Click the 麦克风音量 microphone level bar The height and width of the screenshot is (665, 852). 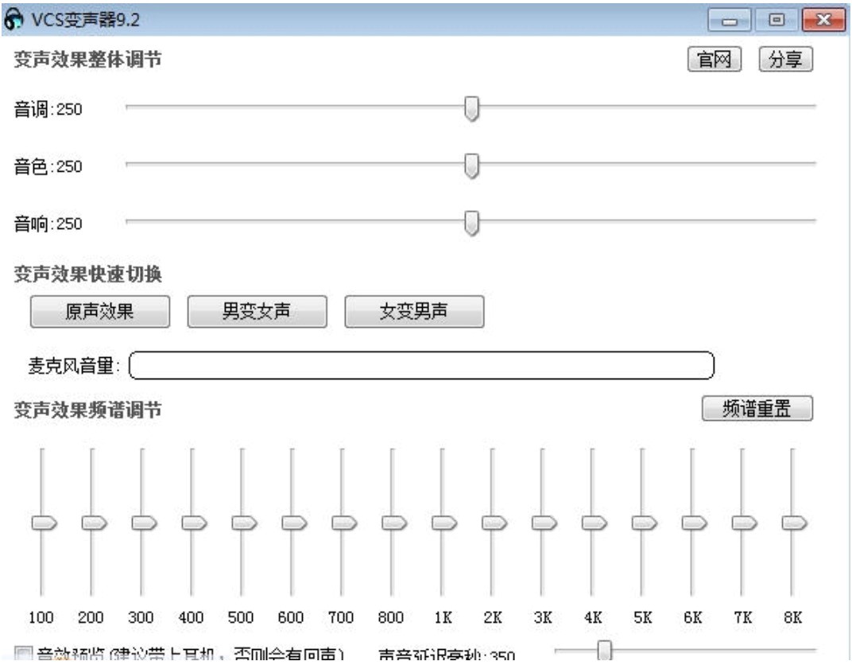[421, 365]
